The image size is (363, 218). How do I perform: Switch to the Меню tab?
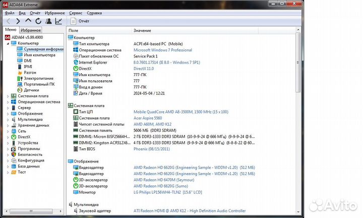pyautogui.click(x=11, y=30)
